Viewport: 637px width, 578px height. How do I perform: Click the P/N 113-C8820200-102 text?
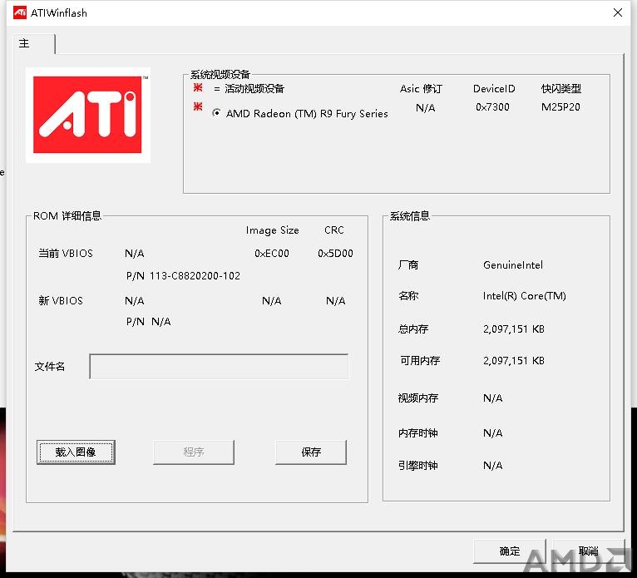point(183,276)
